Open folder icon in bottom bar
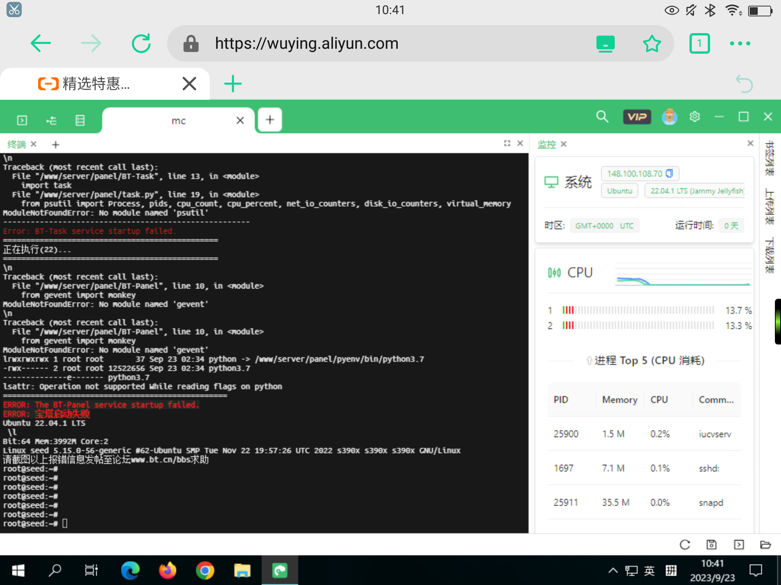 pyautogui.click(x=765, y=545)
